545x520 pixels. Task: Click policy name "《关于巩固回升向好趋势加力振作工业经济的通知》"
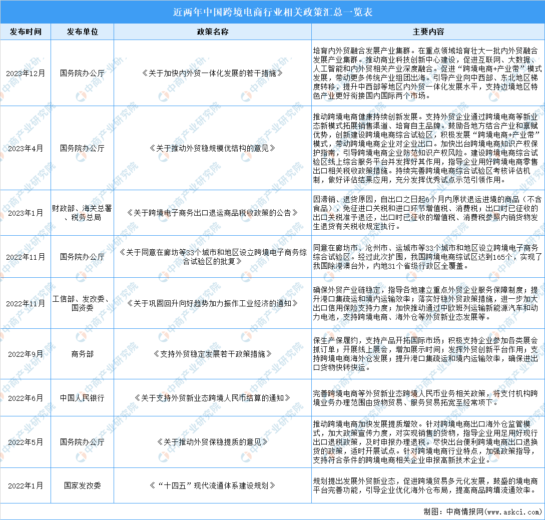pos(212,303)
